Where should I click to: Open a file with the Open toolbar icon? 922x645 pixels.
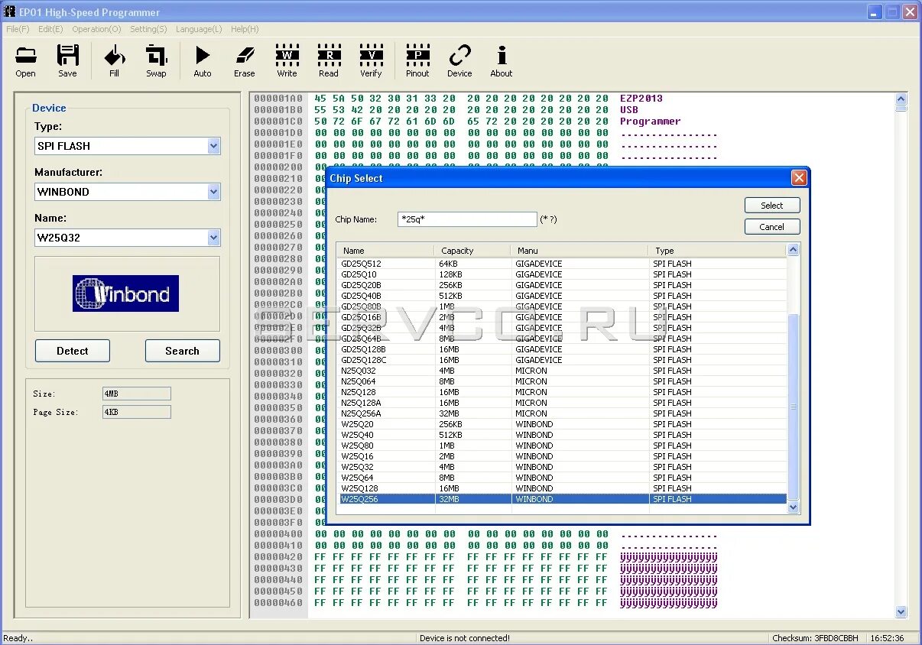(x=25, y=60)
